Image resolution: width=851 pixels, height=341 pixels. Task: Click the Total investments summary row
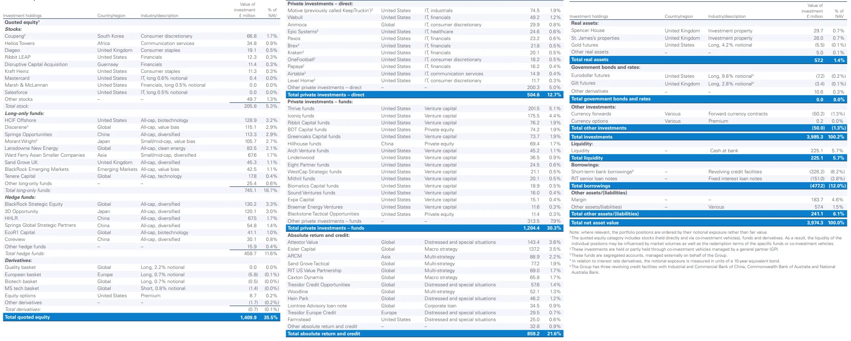click(x=592, y=137)
